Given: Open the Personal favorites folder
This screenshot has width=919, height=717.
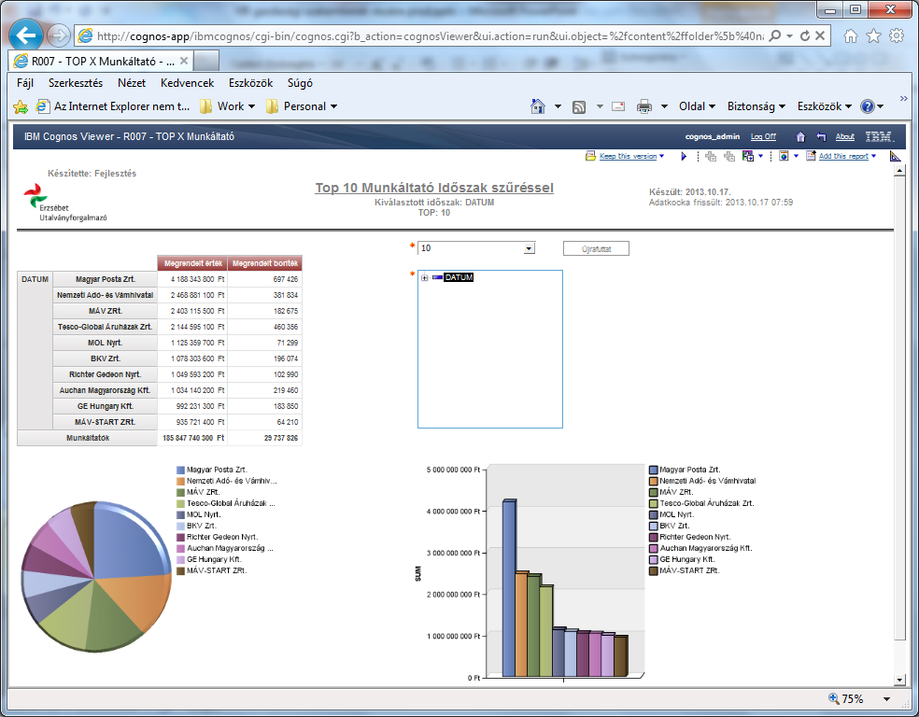Looking at the screenshot, I should click(x=302, y=106).
